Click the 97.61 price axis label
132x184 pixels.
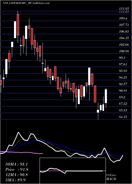coord(124,64)
